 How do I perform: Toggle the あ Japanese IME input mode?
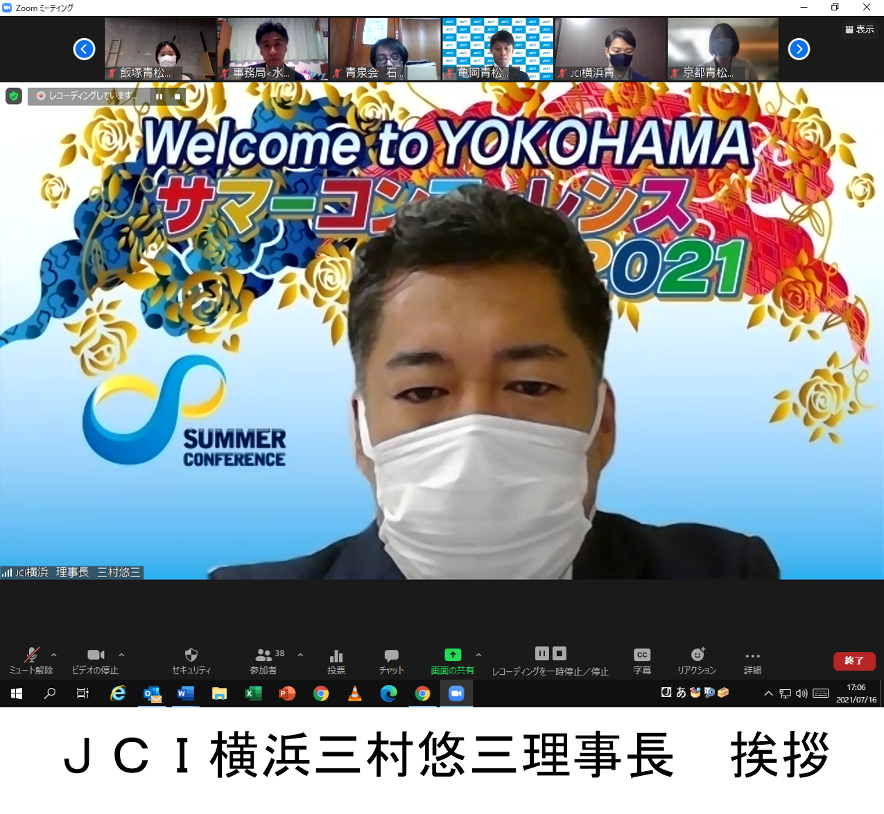coord(681,692)
